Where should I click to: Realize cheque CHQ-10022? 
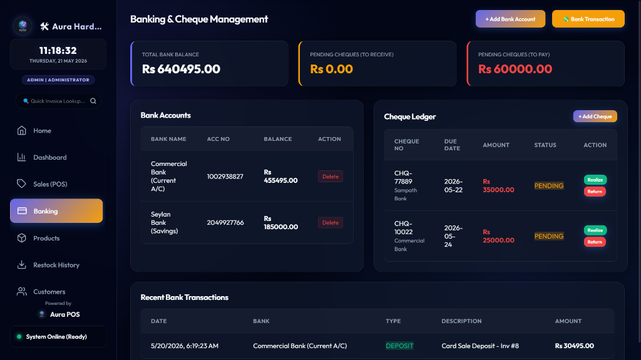pos(595,230)
